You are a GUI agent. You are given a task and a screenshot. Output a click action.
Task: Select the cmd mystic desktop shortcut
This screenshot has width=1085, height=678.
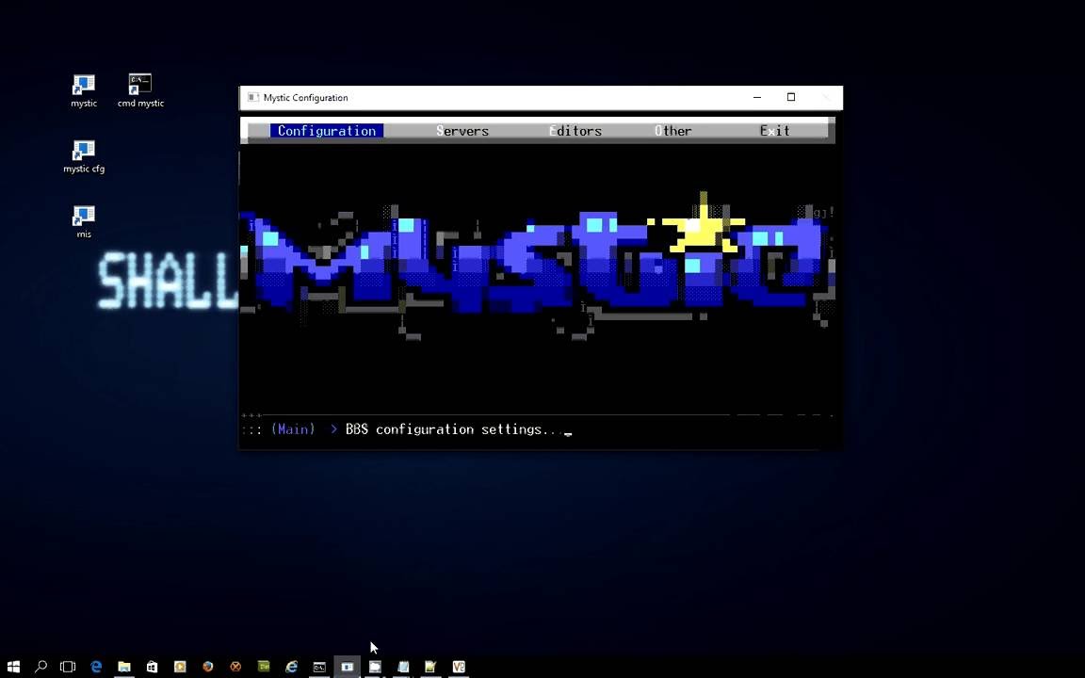[140, 90]
